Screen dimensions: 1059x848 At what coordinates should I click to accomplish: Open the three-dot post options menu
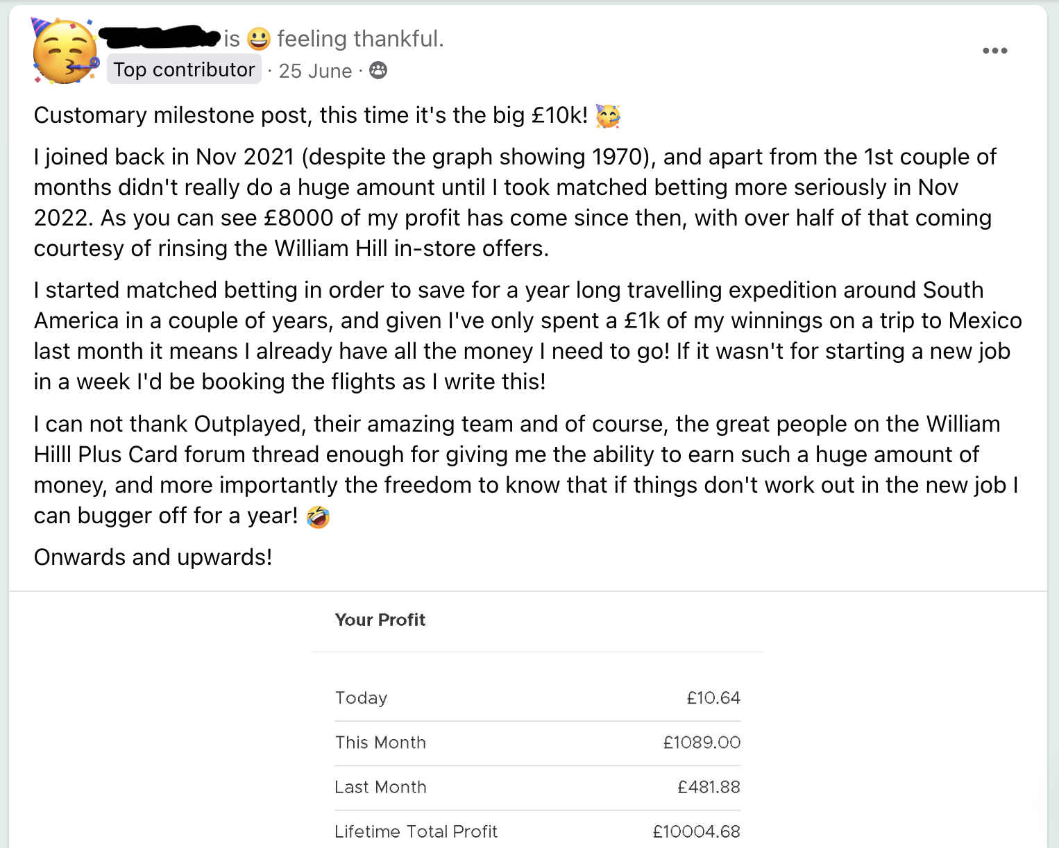click(994, 51)
